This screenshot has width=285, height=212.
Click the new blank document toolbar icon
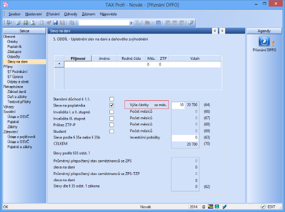pyautogui.click(x=42, y=23)
